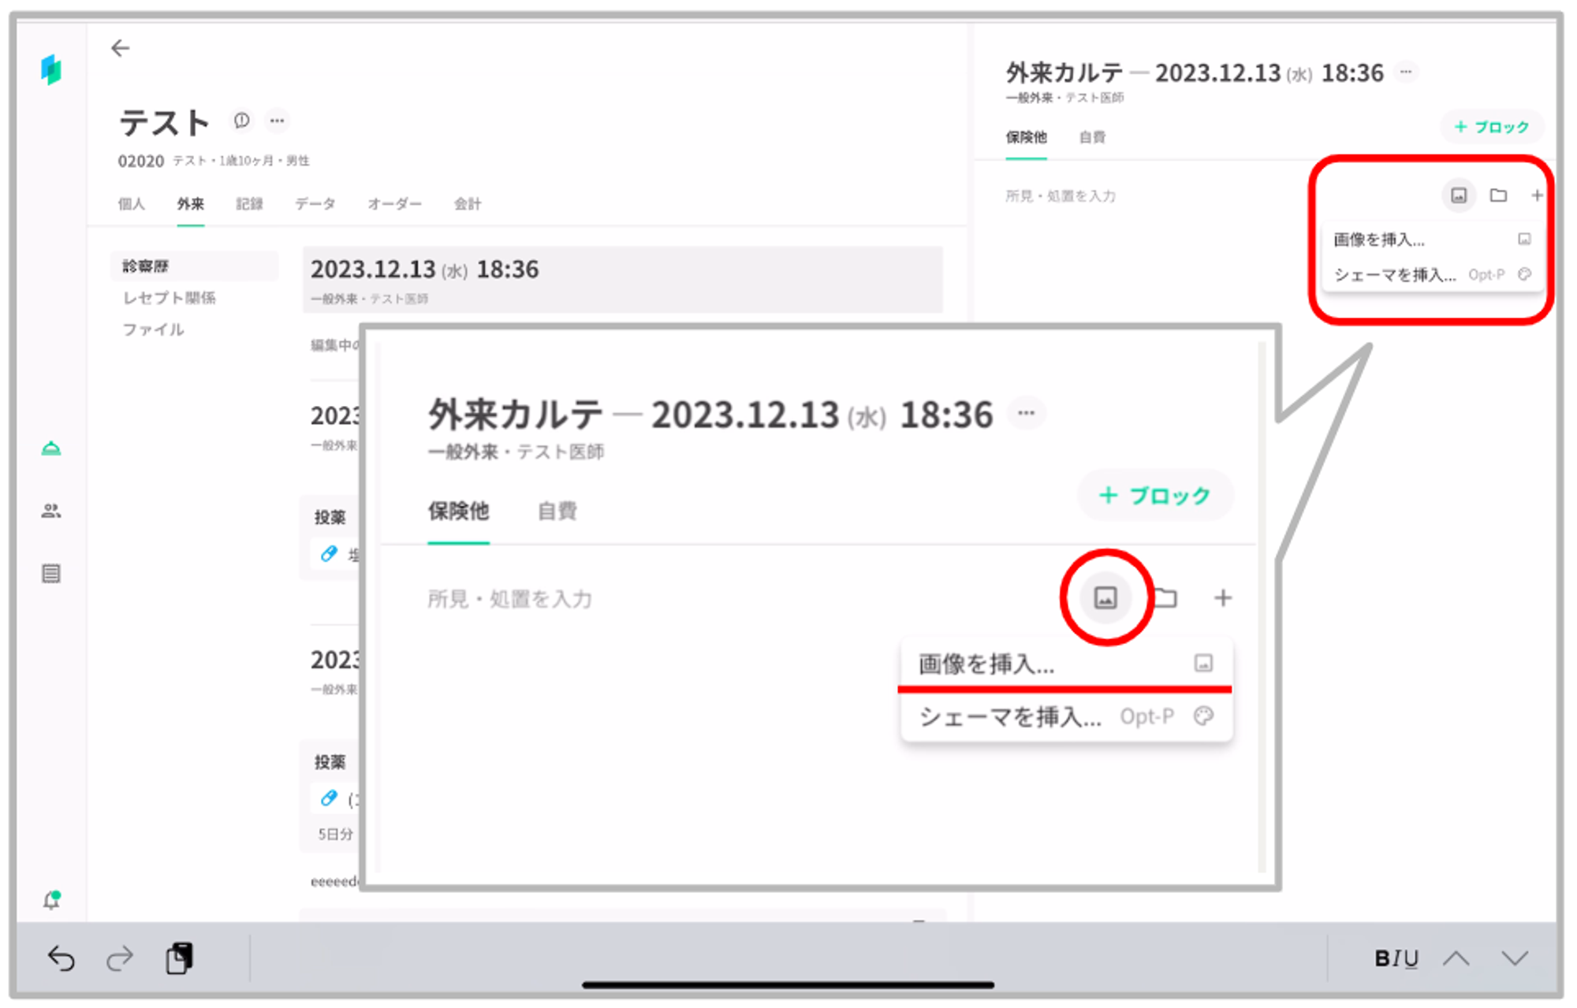The width and height of the screenshot is (1577, 1008).
Task: Click the patient info icon beside テスト
Action: [241, 121]
